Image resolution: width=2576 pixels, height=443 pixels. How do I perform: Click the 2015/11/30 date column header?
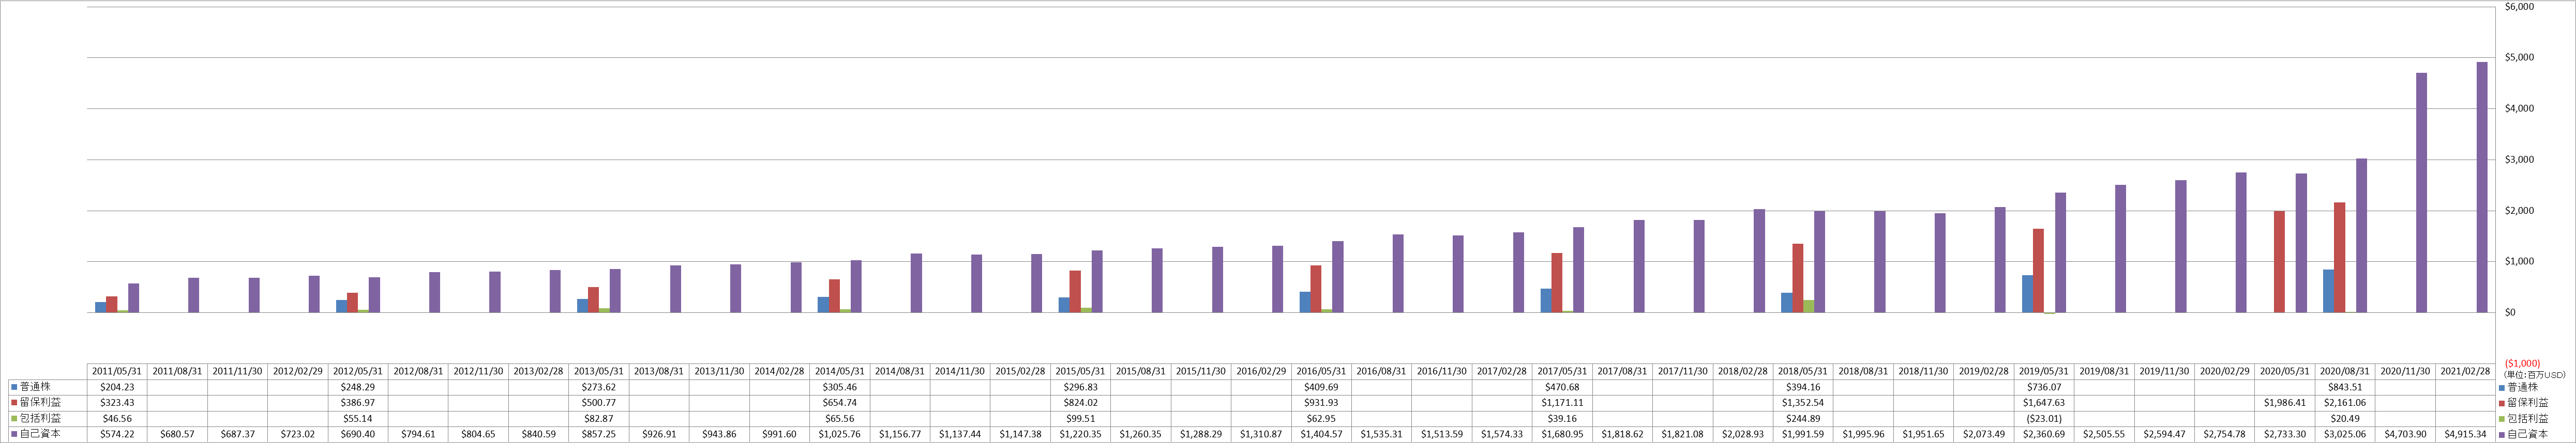(x=1201, y=371)
